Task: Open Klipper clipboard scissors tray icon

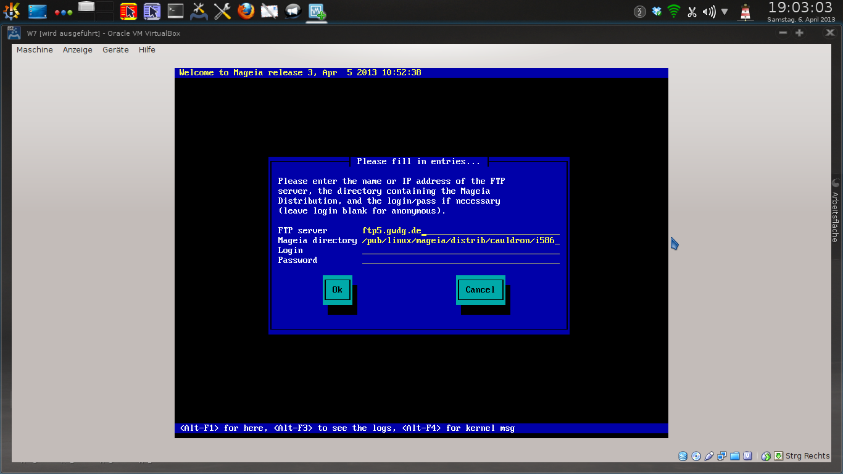Action: click(692, 12)
